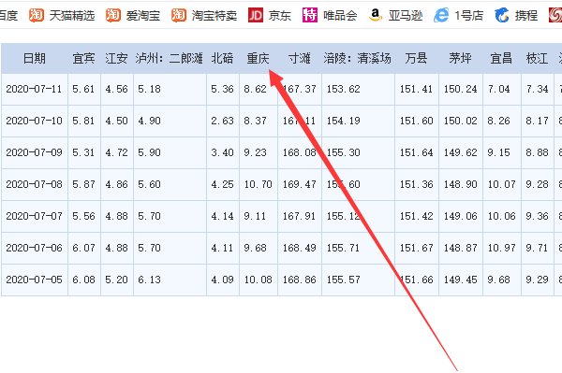Viewport: 562px width, 373px height.
Task: Click the 枝江 column header
Action: pos(537,58)
